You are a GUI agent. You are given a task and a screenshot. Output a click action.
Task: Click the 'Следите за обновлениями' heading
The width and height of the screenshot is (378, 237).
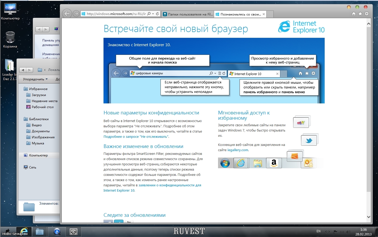(x=134, y=215)
